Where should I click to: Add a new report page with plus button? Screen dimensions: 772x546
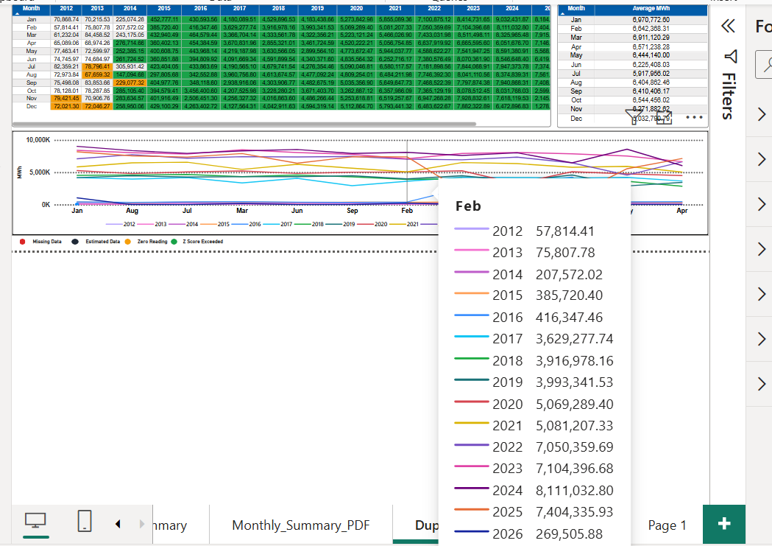point(723,524)
